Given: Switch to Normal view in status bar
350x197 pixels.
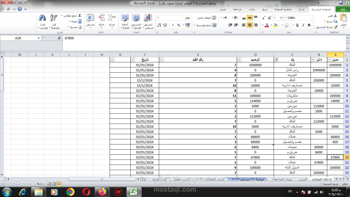Looking at the screenshot, I should pyautogui.click(x=59, y=184).
